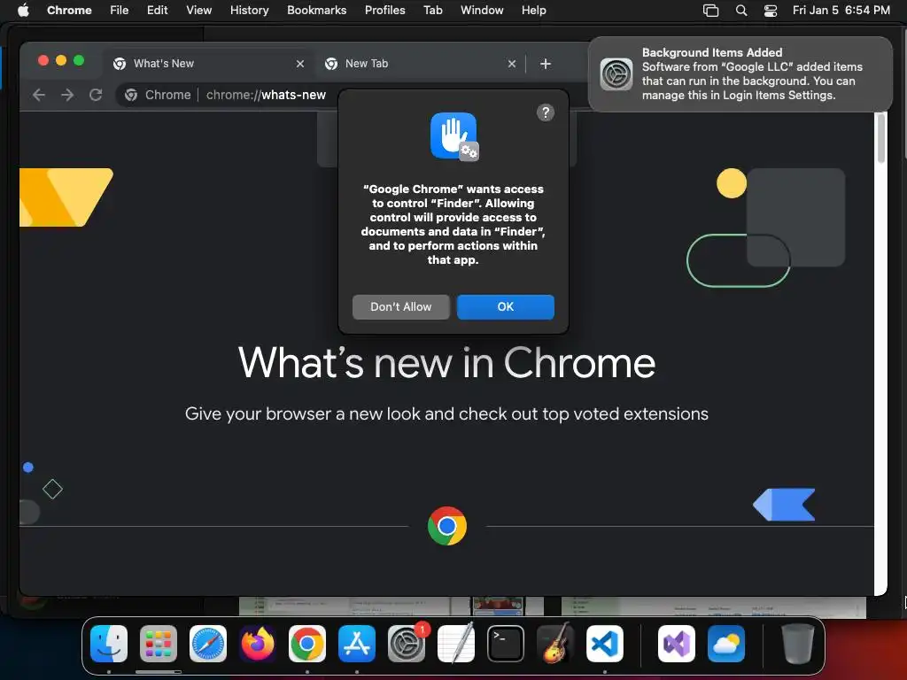The image size is (907, 680).
Task: Open a new tab with plus button
Action: 545,64
